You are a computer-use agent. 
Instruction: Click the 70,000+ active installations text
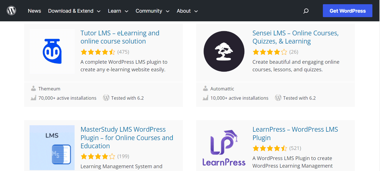[x=68, y=98]
